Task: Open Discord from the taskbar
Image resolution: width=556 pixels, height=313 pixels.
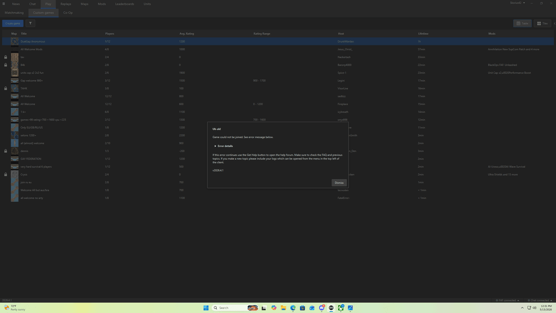Action: [x=322, y=308]
